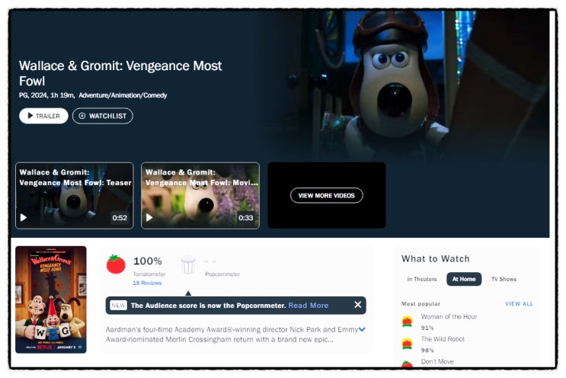Image resolution: width=566 pixels, height=378 pixels.
Task: Play the movie trailer via TRAILER button
Action: [x=43, y=116]
